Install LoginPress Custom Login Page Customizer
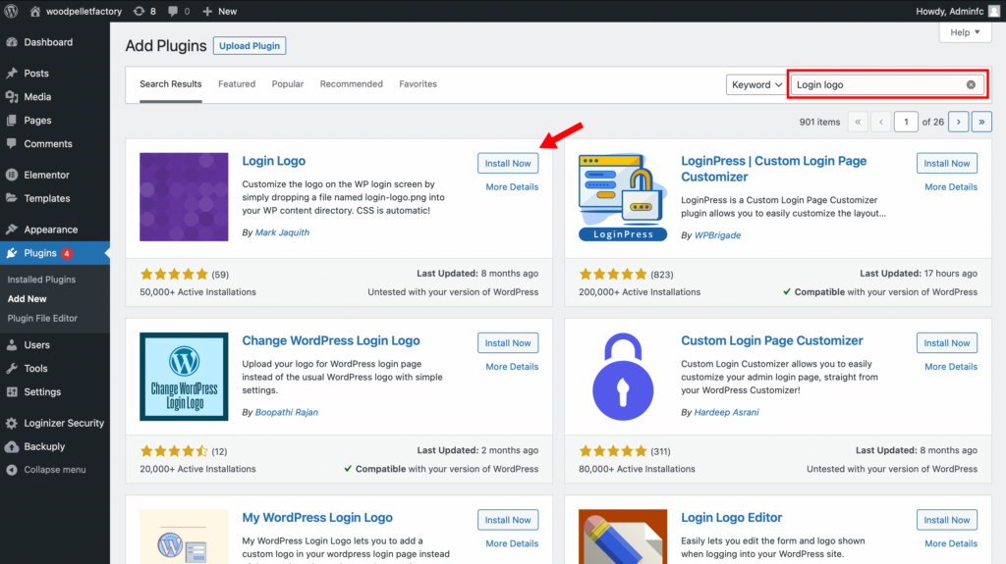 pos(946,164)
